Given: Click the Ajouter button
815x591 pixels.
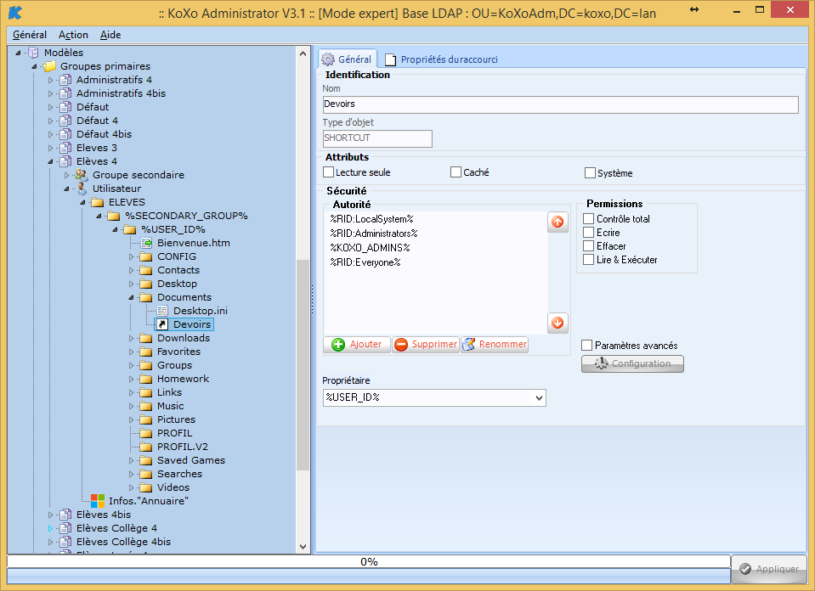Looking at the screenshot, I should (357, 344).
